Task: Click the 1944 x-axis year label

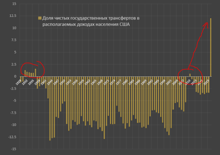Action: click(x=49, y=82)
